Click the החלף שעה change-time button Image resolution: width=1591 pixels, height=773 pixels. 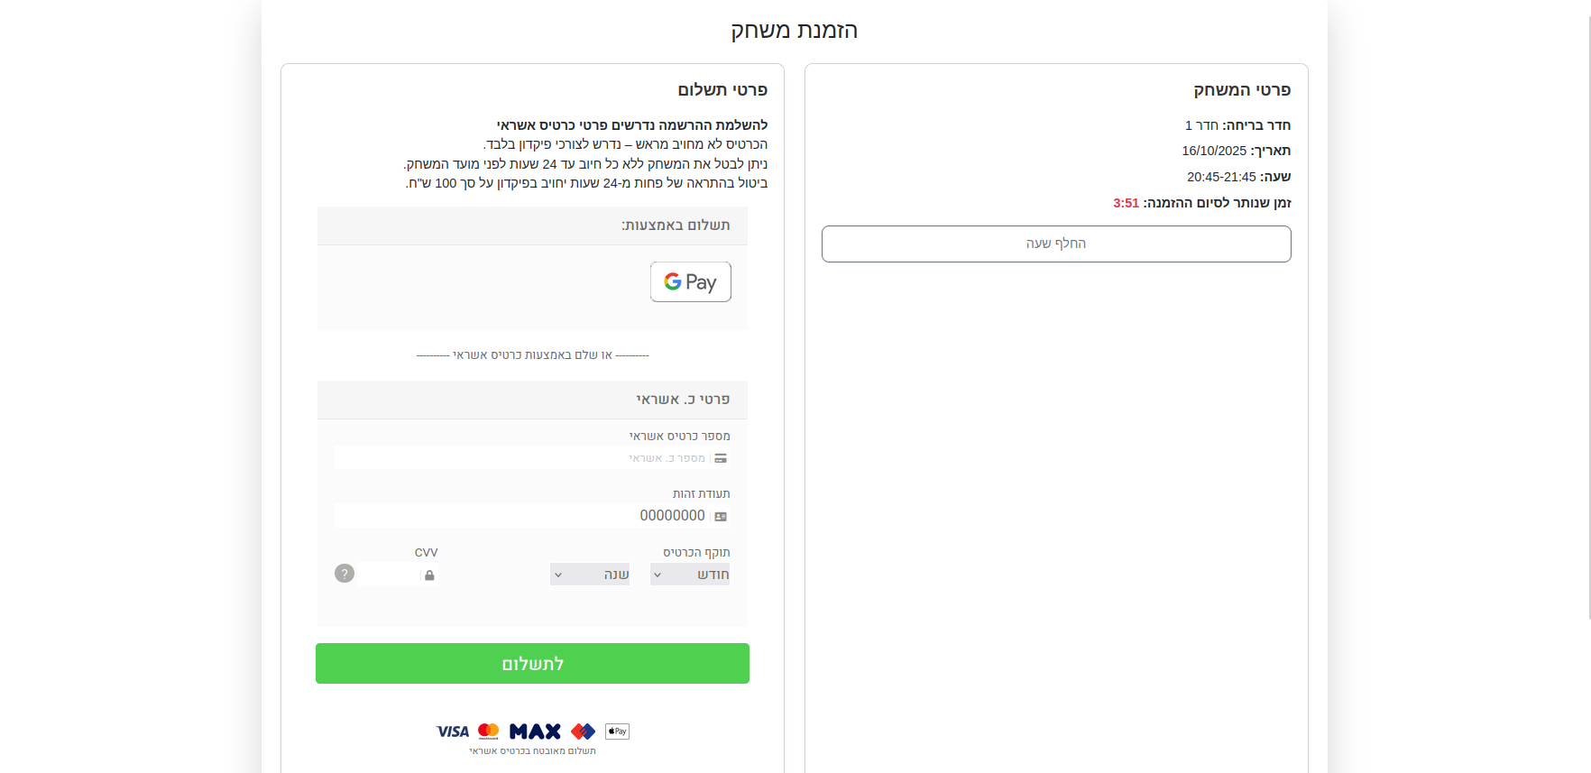(1055, 244)
